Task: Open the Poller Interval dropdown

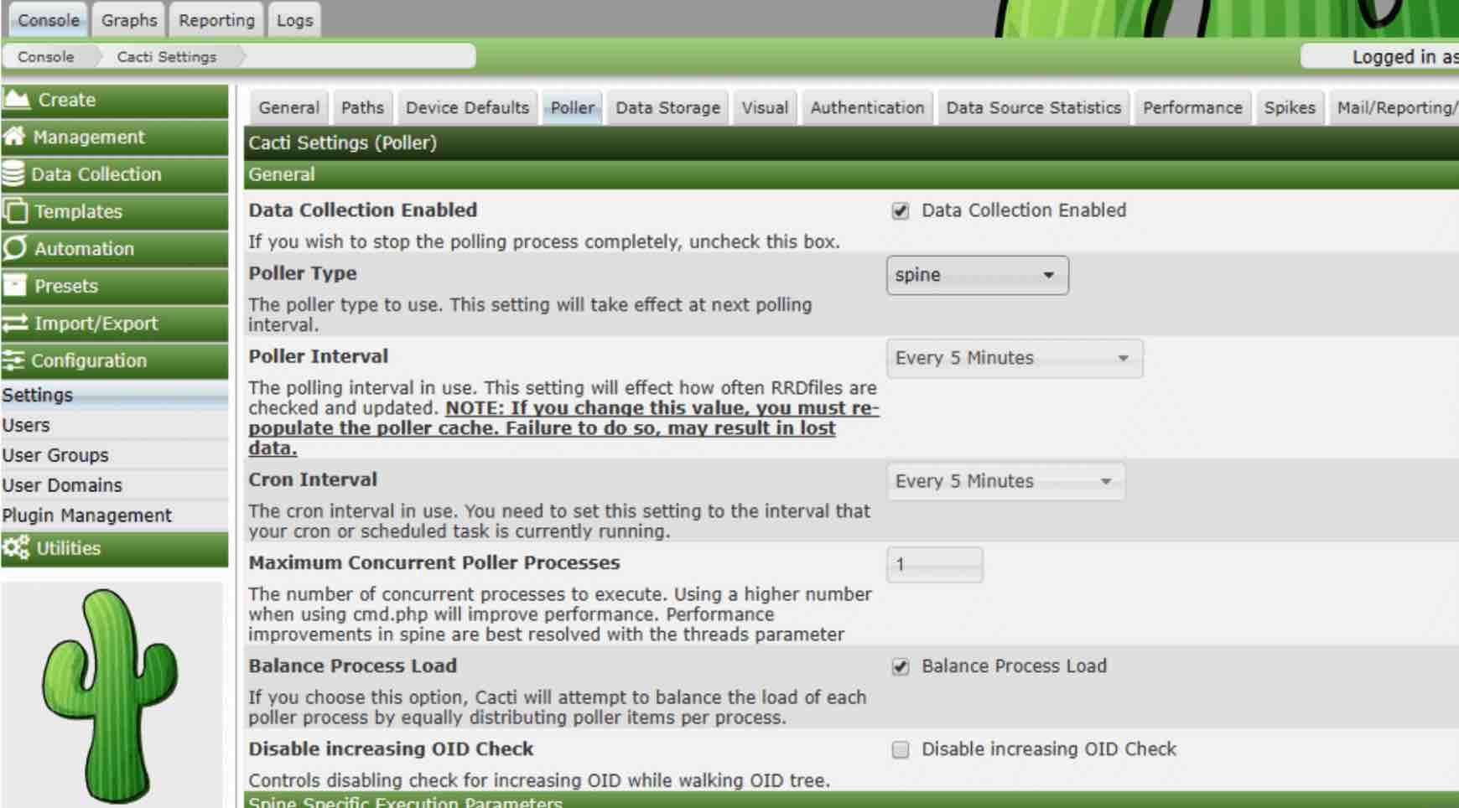Action: click(1015, 358)
